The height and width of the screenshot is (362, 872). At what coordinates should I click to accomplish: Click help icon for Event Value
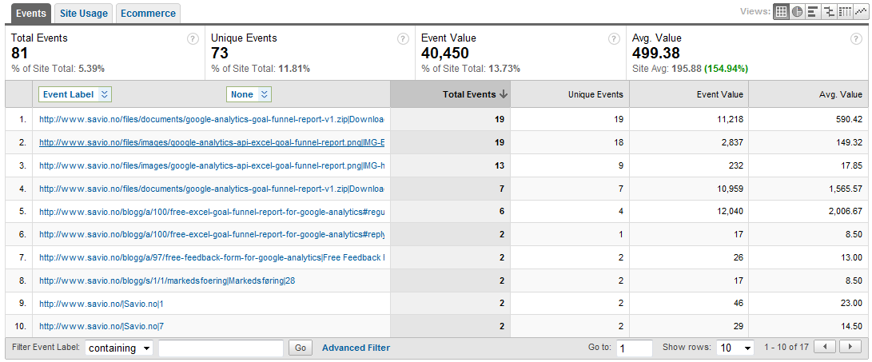tap(614, 38)
